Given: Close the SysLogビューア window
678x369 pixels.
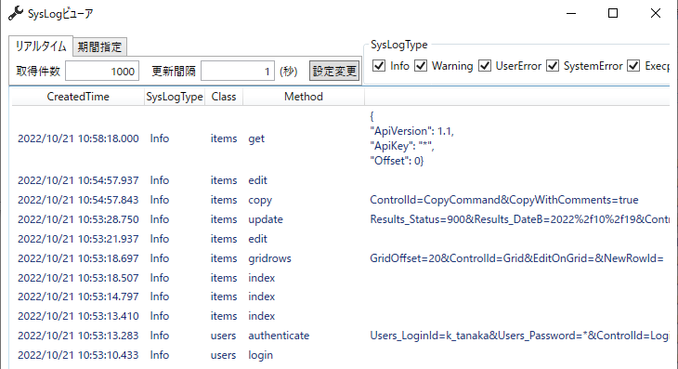Looking at the screenshot, I should 656,13.
